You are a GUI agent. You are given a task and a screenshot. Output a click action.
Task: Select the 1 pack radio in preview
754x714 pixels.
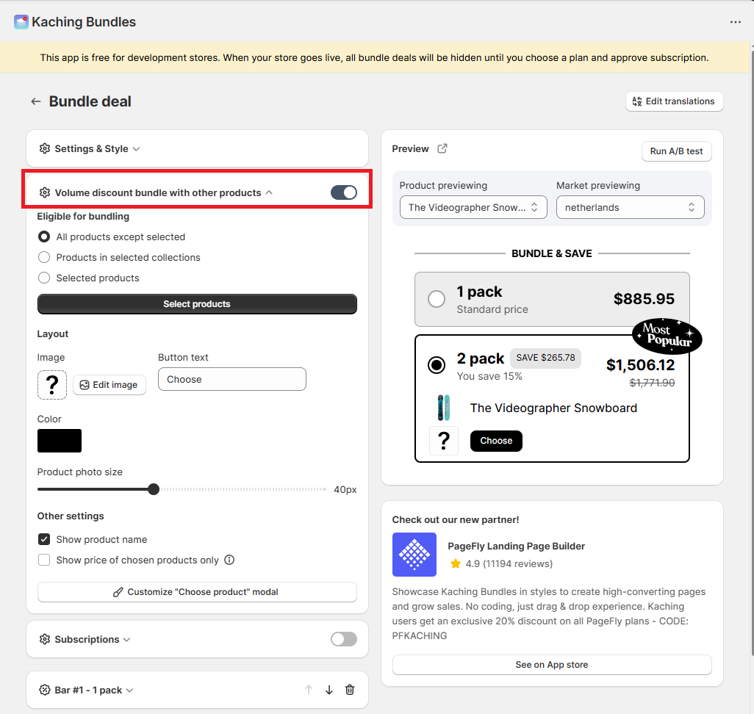[437, 299]
